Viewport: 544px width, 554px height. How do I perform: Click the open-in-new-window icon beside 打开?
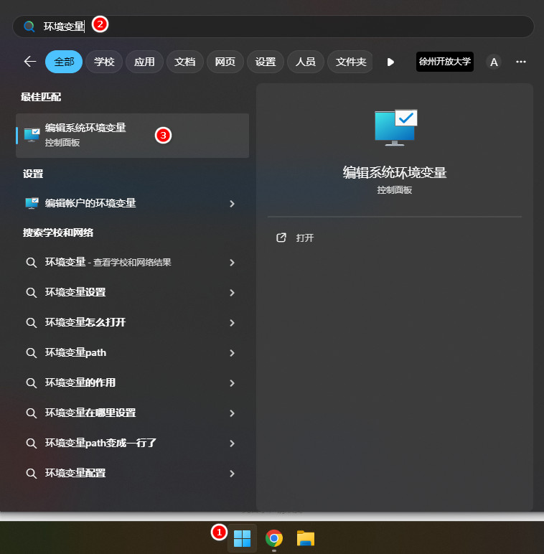click(x=281, y=238)
